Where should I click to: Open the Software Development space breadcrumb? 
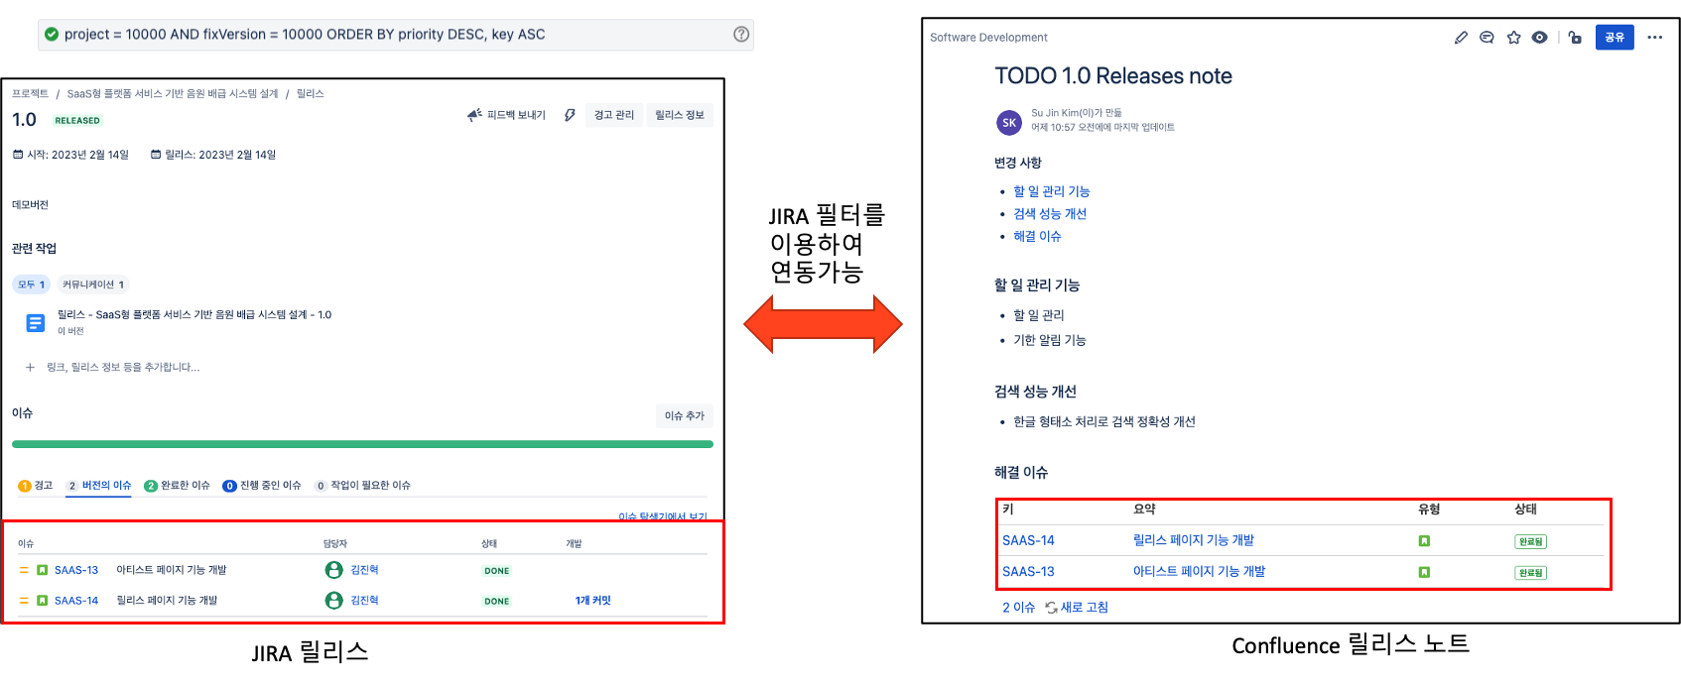coord(988,38)
